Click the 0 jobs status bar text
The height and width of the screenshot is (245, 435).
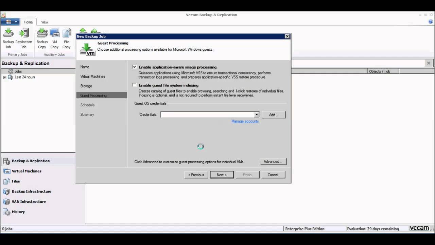pyautogui.click(x=7, y=229)
